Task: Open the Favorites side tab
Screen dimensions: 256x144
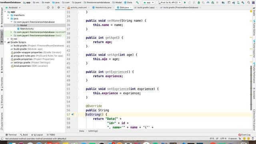Action: pos(2,84)
